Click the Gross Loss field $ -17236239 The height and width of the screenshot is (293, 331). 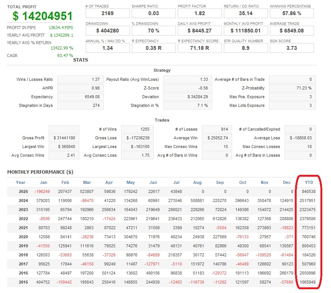137,138
